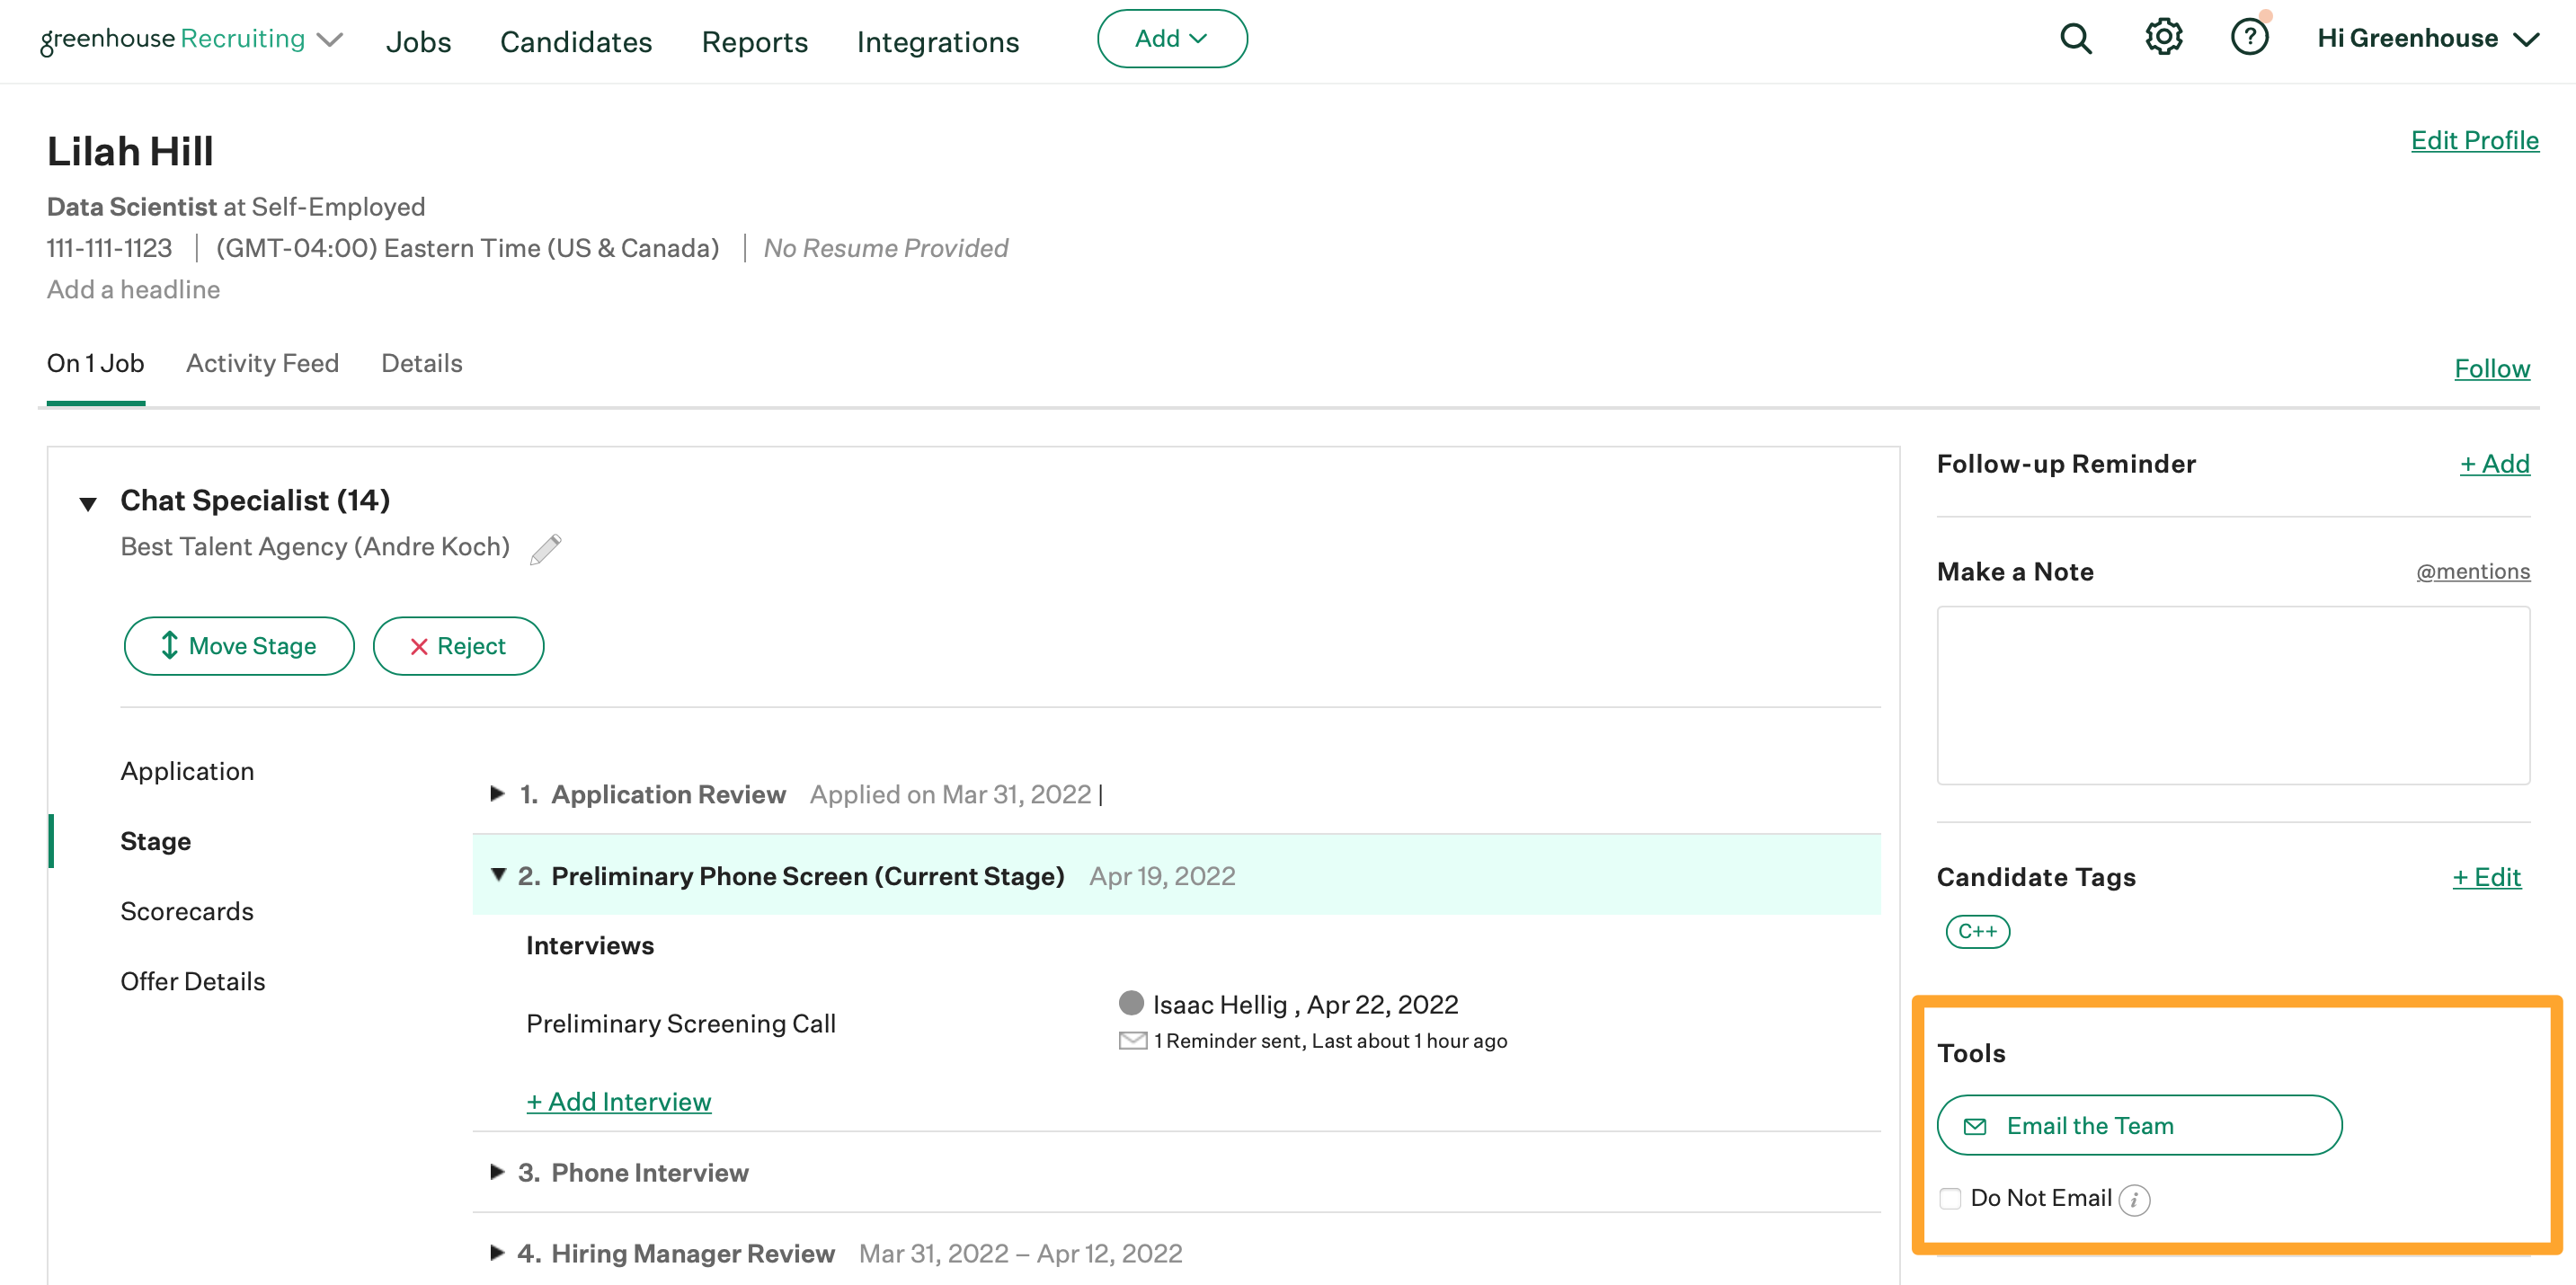Click the gray status dot beside Isaac Hellig
The width and height of the screenshot is (2576, 1285).
(1131, 1002)
